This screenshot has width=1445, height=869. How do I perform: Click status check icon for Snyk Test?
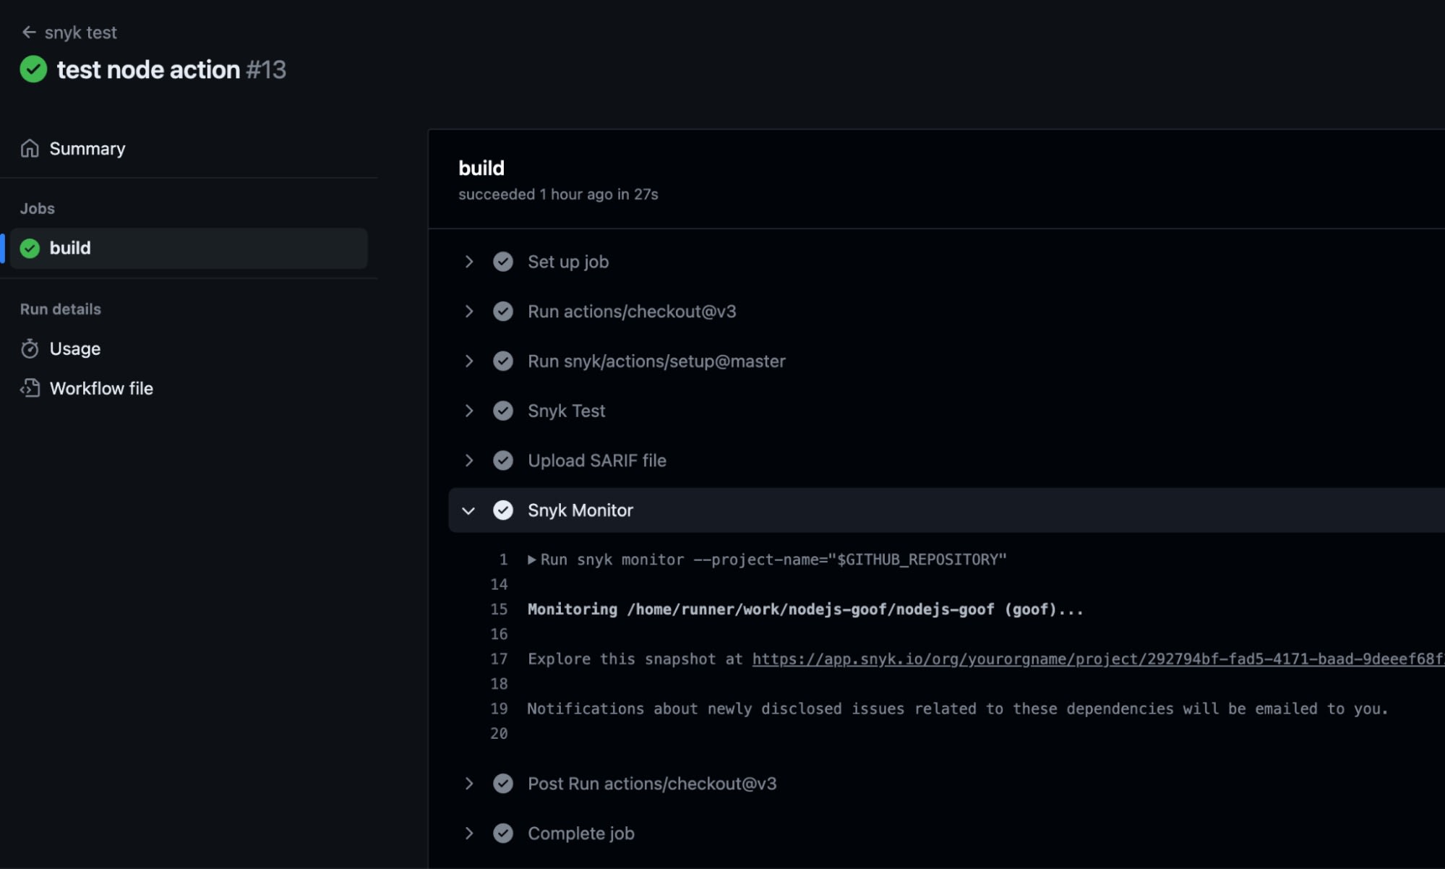click(503, 411)
